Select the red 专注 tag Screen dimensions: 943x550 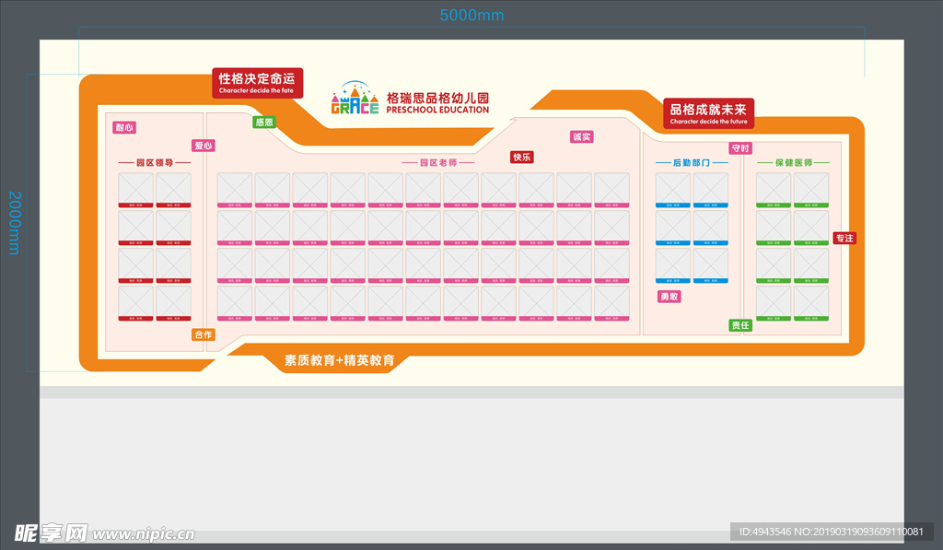[844, 238]
